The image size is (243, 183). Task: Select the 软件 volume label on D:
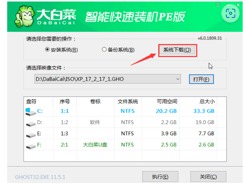pos(95,123)
